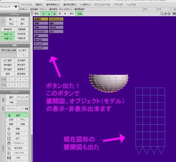
Task: Select ペイント paint command
Action: click(11, 109)
